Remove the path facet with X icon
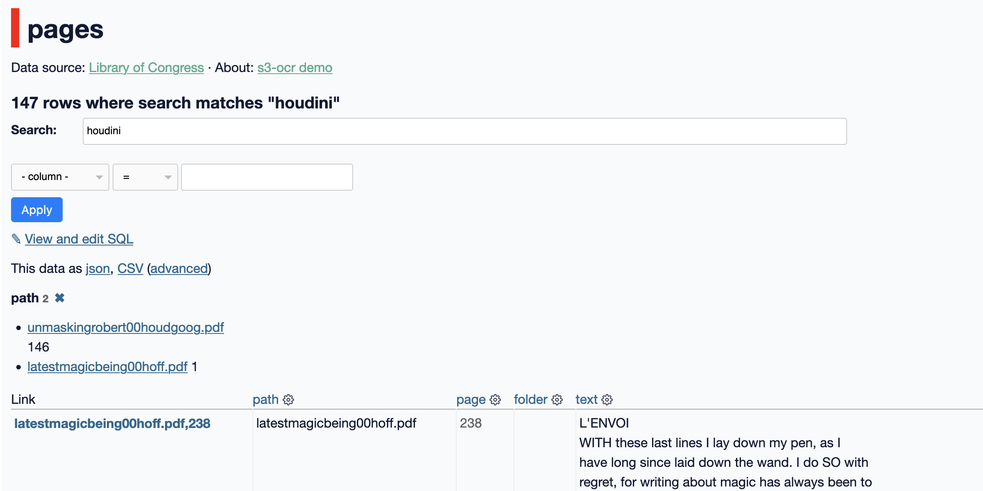Viewport: 983px width, 491px height. click(x=60, y=298)
